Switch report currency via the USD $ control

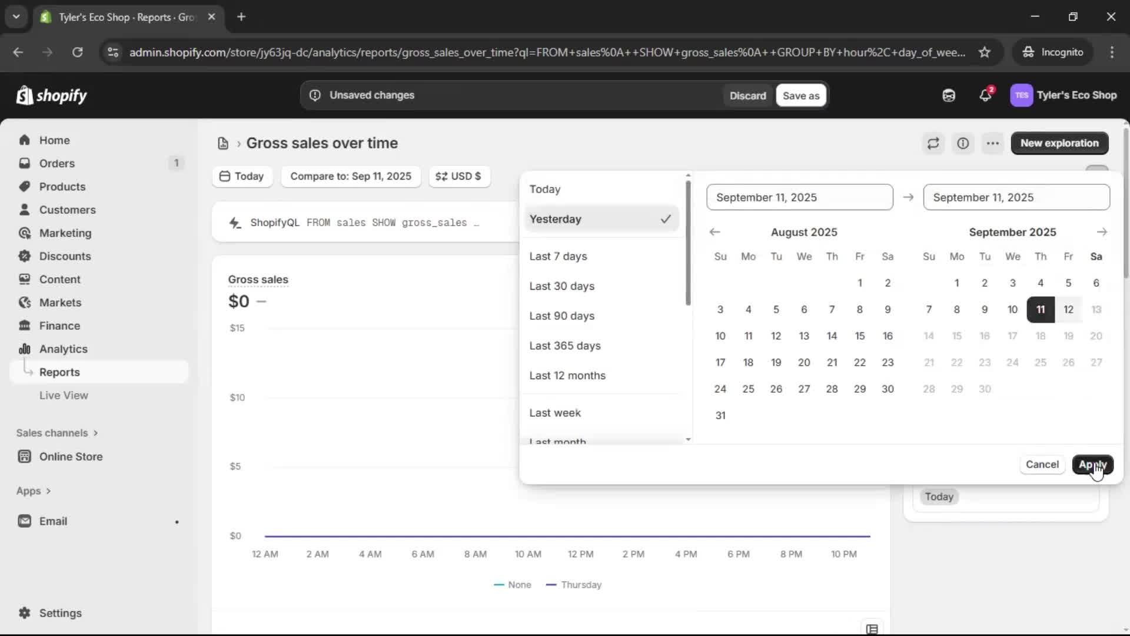(x=459, y=176)
